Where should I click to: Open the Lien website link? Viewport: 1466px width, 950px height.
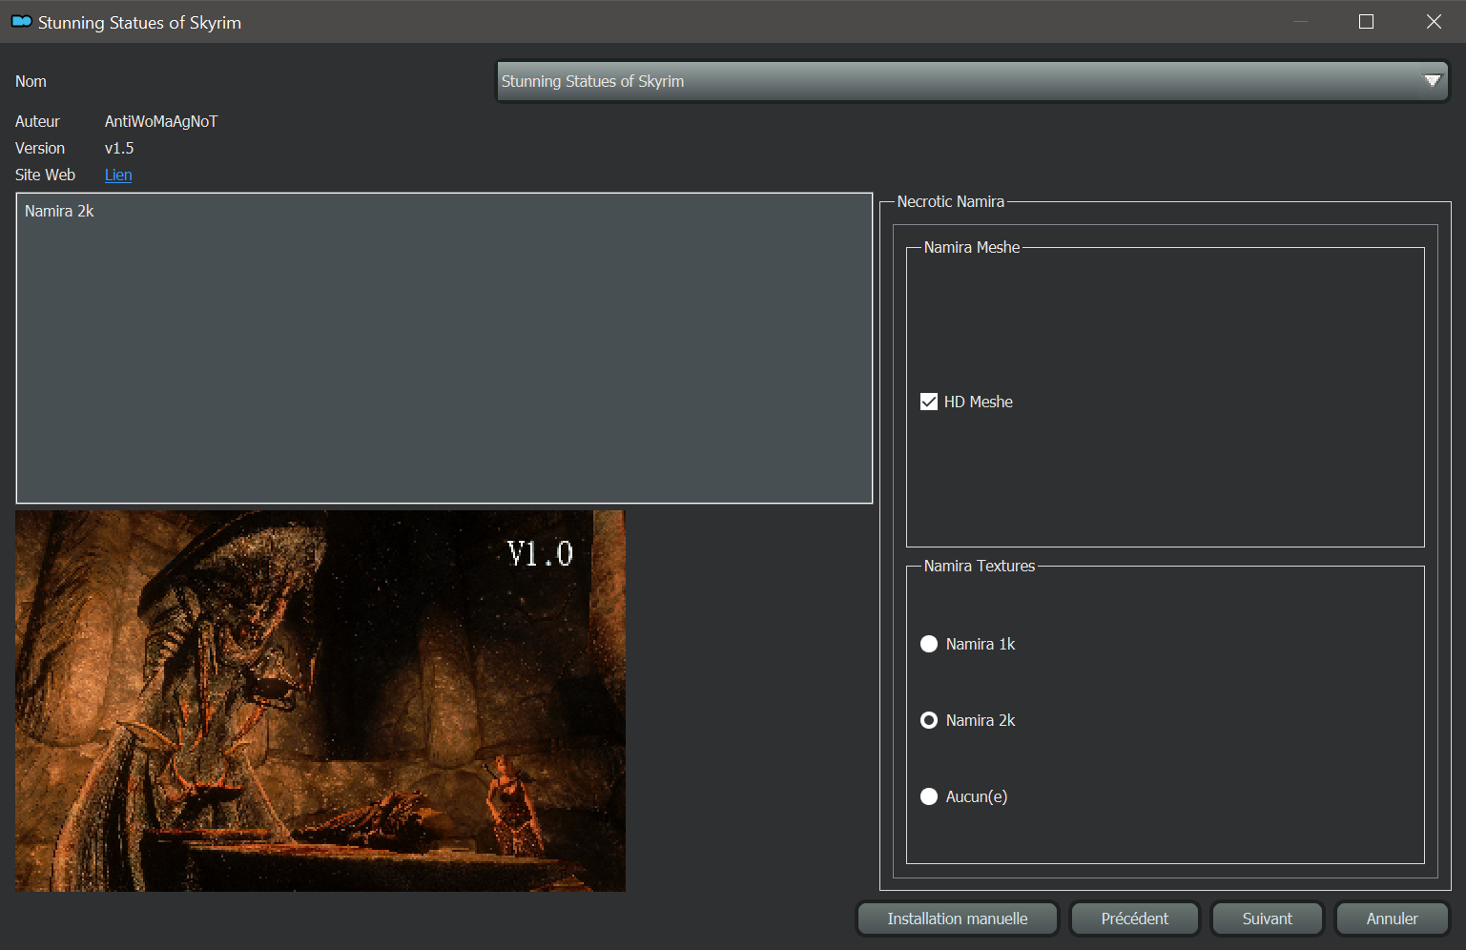pos(118,175)
